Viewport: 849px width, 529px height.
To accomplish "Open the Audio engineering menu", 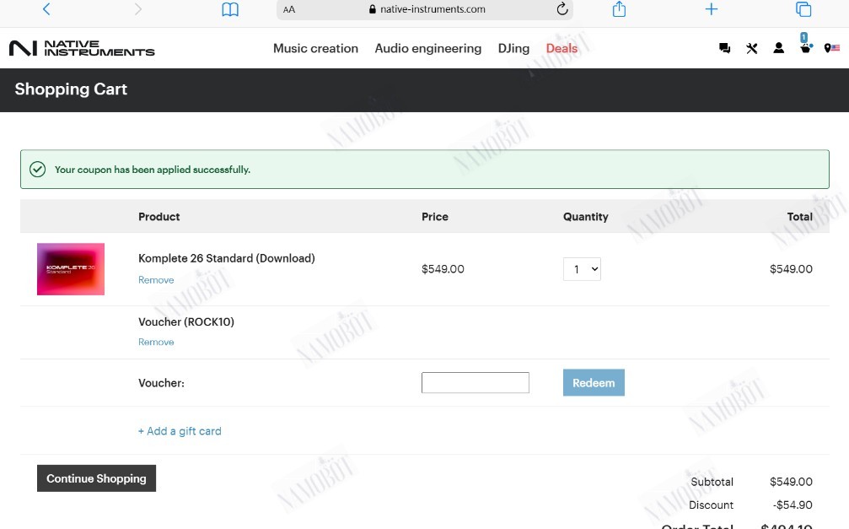I will [x=427, y=48].
